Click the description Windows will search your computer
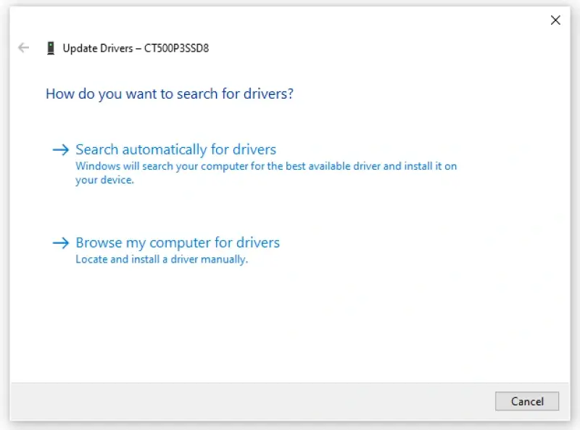 coord(267,166)
